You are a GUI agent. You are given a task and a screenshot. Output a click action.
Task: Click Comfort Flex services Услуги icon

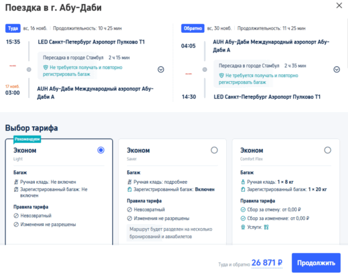[x=266, y=227]
